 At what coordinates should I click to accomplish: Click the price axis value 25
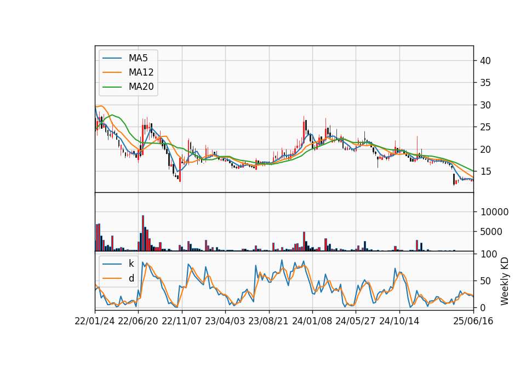(485, 128)
